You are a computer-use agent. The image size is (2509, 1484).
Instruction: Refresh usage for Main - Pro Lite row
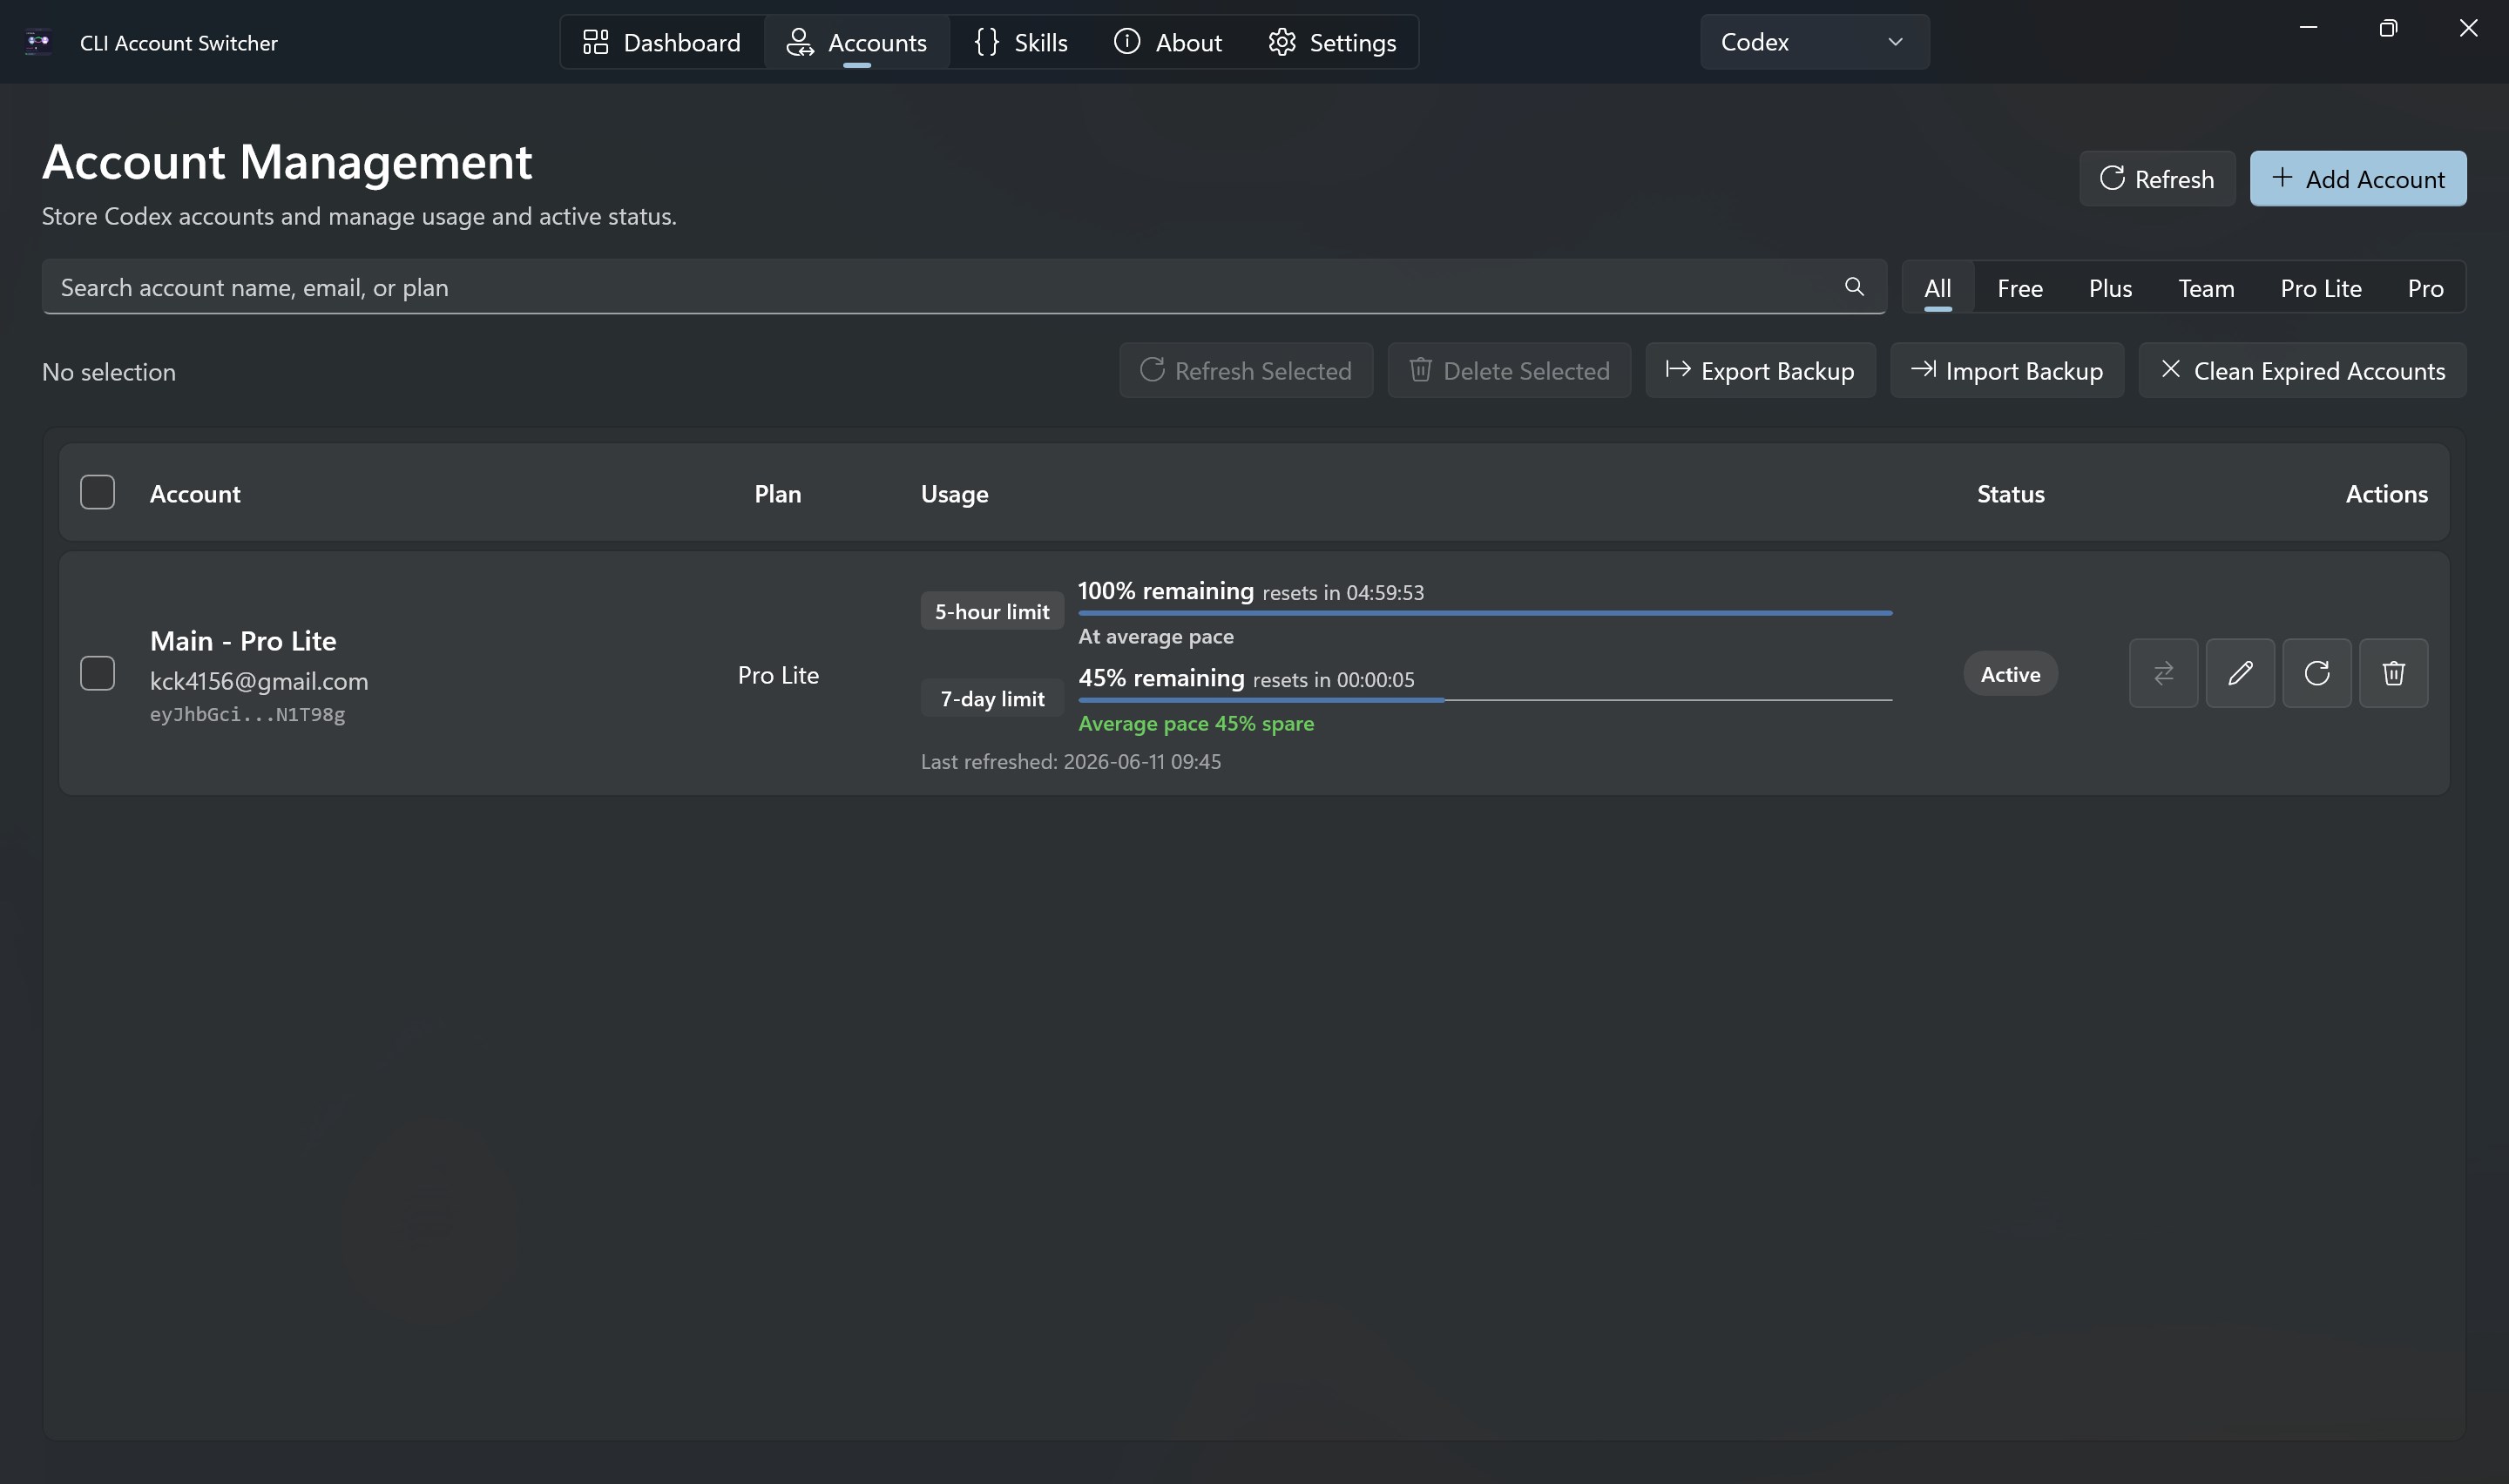pos(2317,673)
